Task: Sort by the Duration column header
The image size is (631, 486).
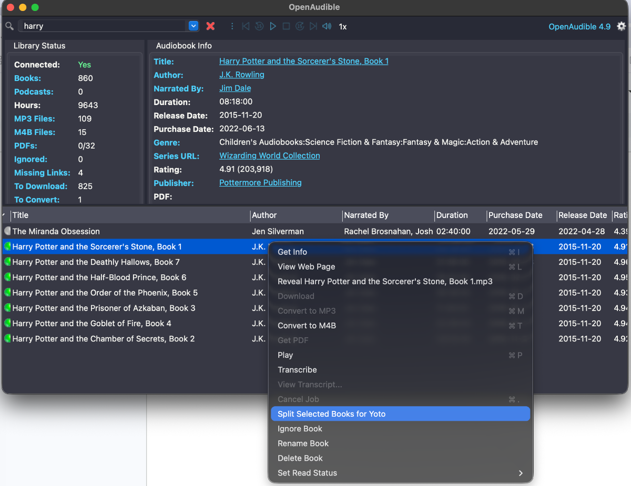Action: click(x=461, y=215)
